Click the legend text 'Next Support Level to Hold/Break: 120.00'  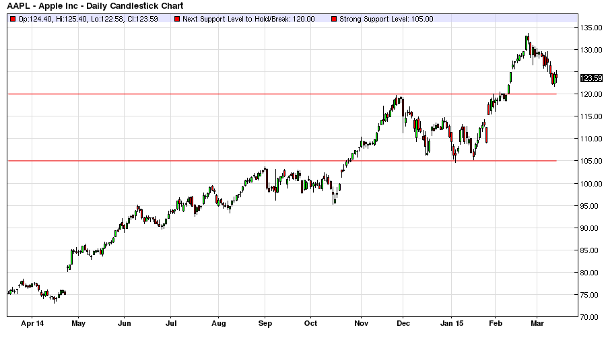click(248, 19)
